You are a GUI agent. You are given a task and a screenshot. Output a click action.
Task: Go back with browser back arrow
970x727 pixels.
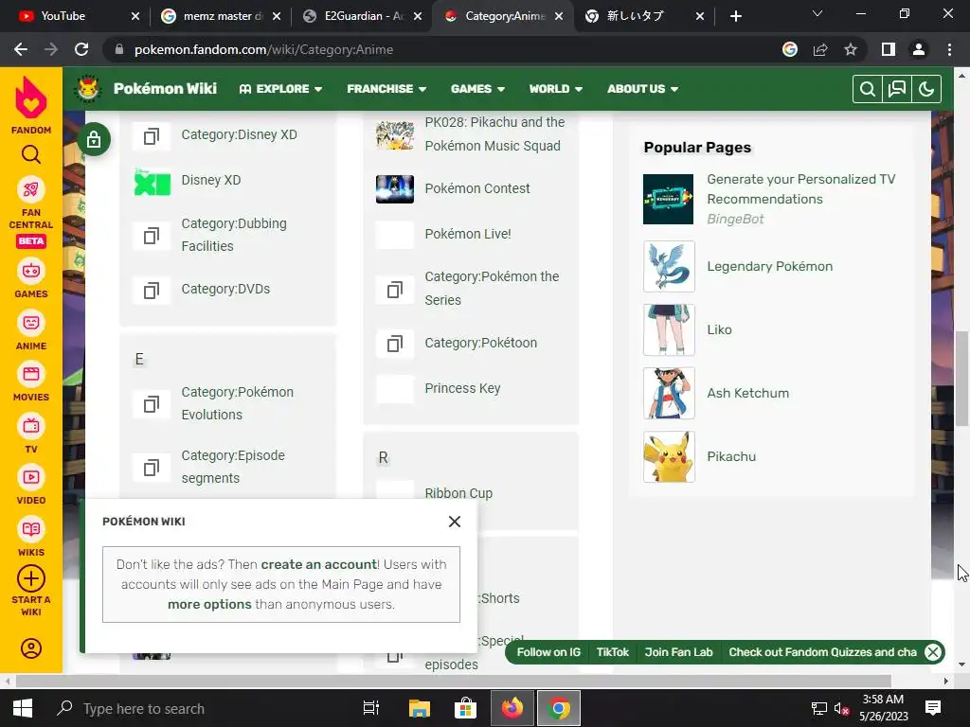(21, 49)
